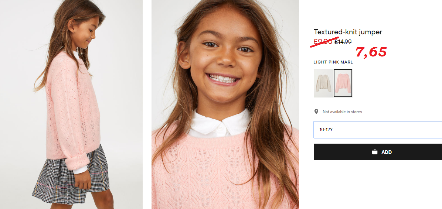The width and height of the screenshot is (442, 209).
Task: Click the LIGHT PINK MARL colour label
Action: tap(333, 62)
